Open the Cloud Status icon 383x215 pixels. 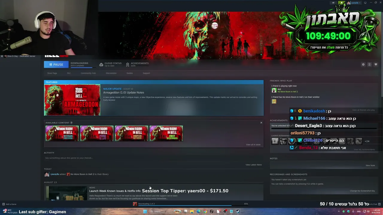pyautogui.click(x=101, y=64)
